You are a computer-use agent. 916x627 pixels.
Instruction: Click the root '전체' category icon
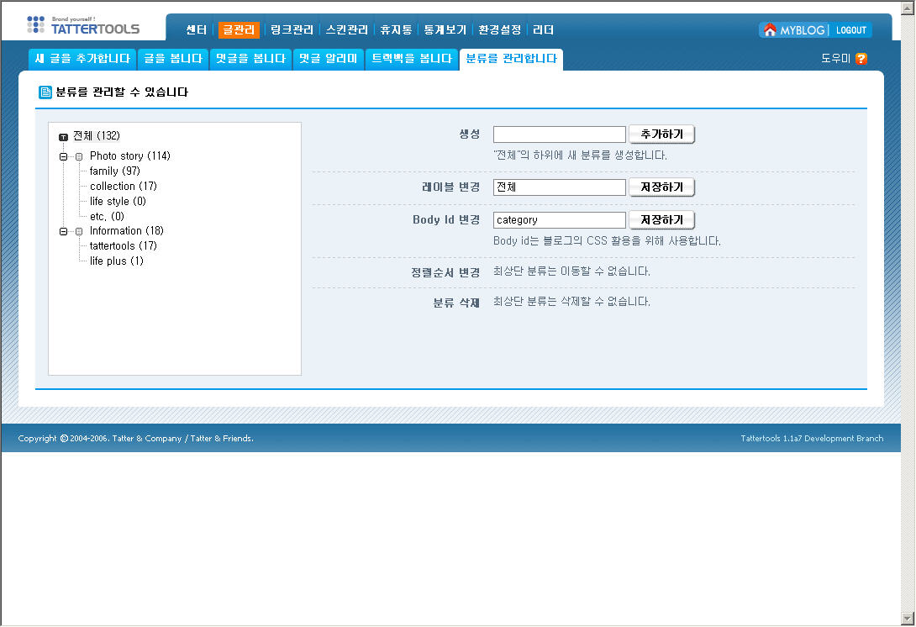pyautogui.click(x=64, y=137)
